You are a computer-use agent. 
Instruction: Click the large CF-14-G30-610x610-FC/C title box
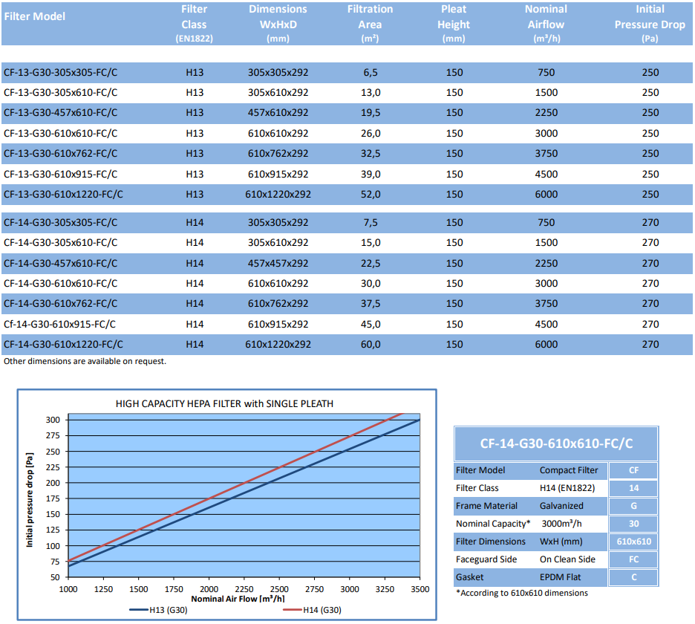[x=556, y=443]
